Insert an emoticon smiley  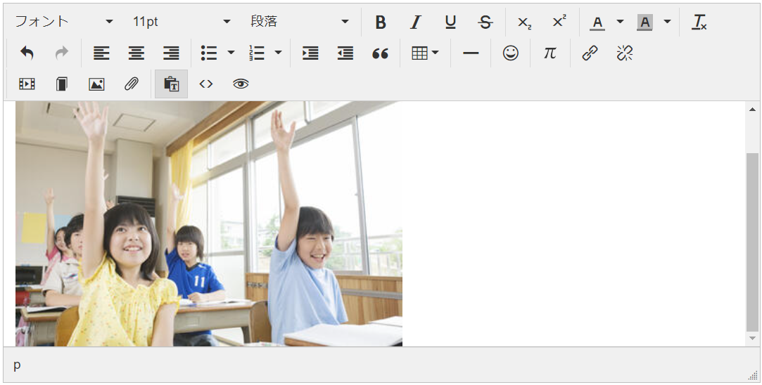tap(510, 53)
